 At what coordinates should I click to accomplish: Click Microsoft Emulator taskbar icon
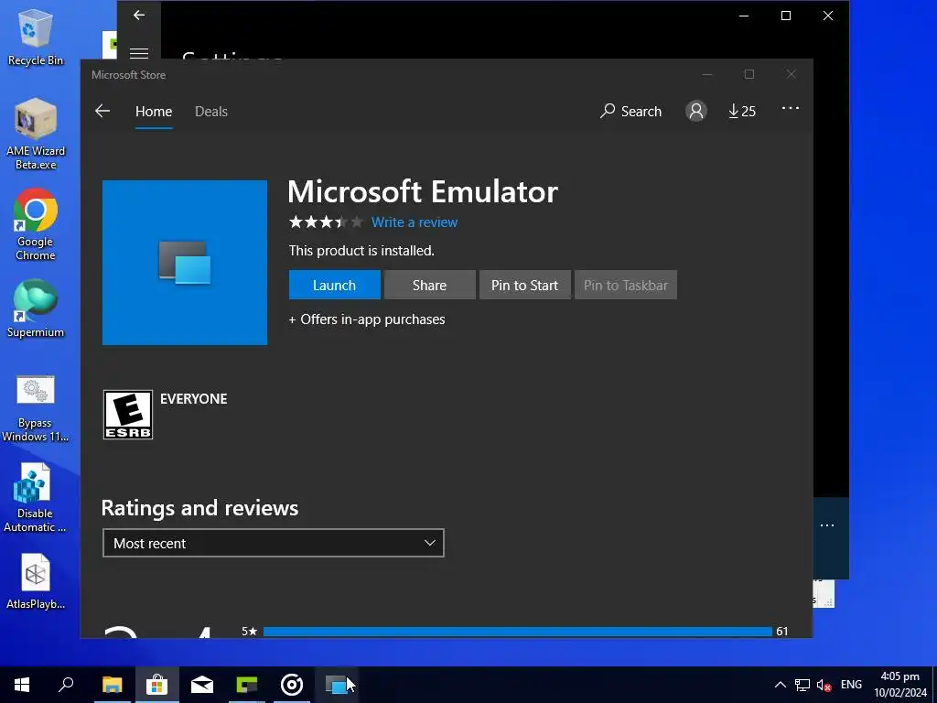point(337,685)
